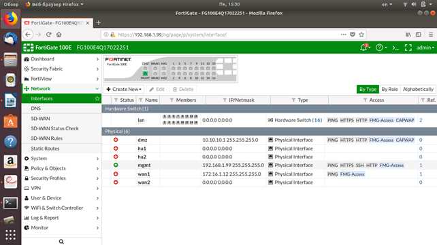Switch interface view to By Type
The width and height of the screenshot is (437, 245).
(x=368, y=89)
